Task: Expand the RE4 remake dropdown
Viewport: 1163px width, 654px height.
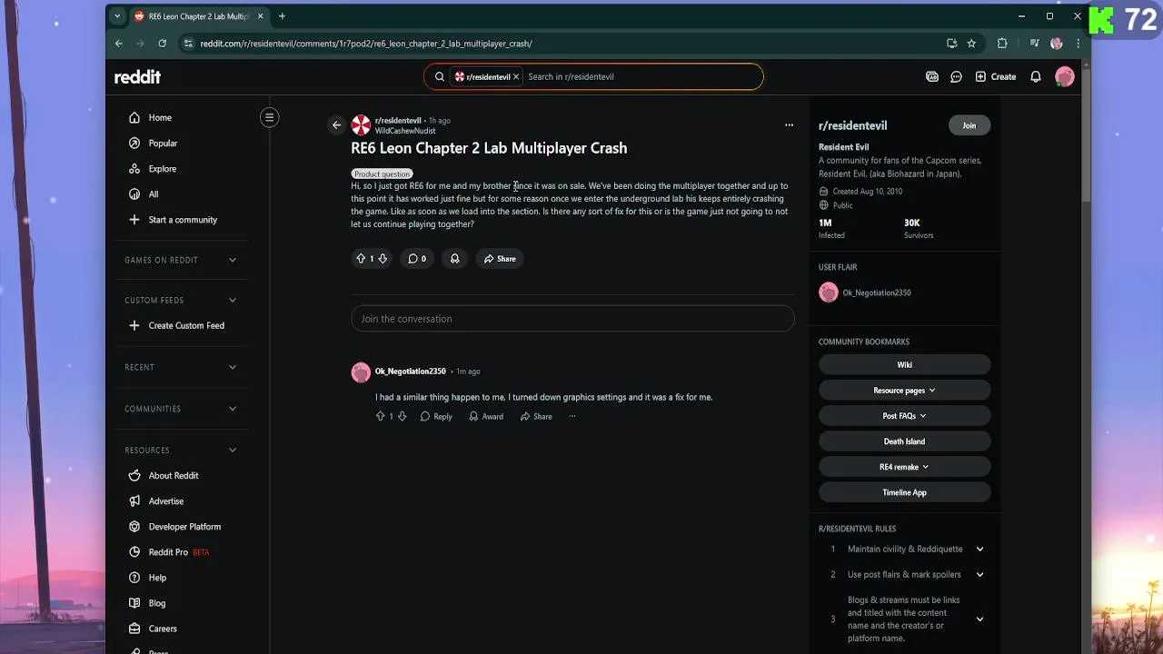Action: (904, 467)
